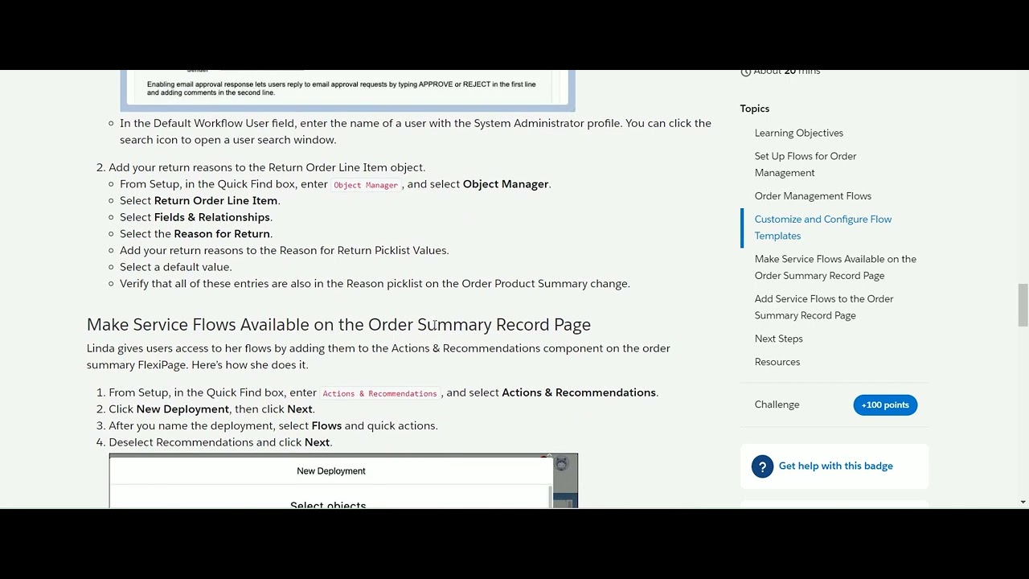Click the bold 'Fields & Relationships' text
1029x579 pixels.
tap(211, 217)
